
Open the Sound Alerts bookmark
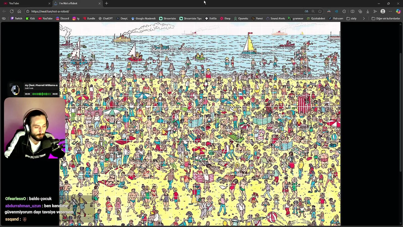point(275,19)
